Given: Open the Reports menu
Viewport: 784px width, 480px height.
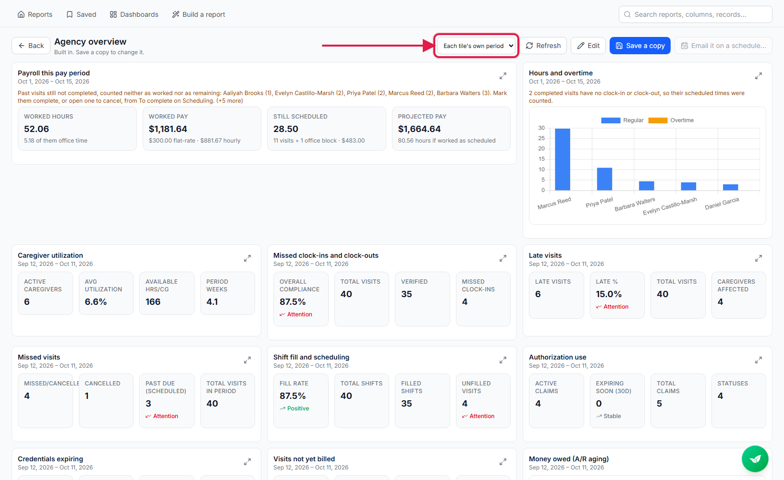Looking at the screenshot, I should (35, 14).
